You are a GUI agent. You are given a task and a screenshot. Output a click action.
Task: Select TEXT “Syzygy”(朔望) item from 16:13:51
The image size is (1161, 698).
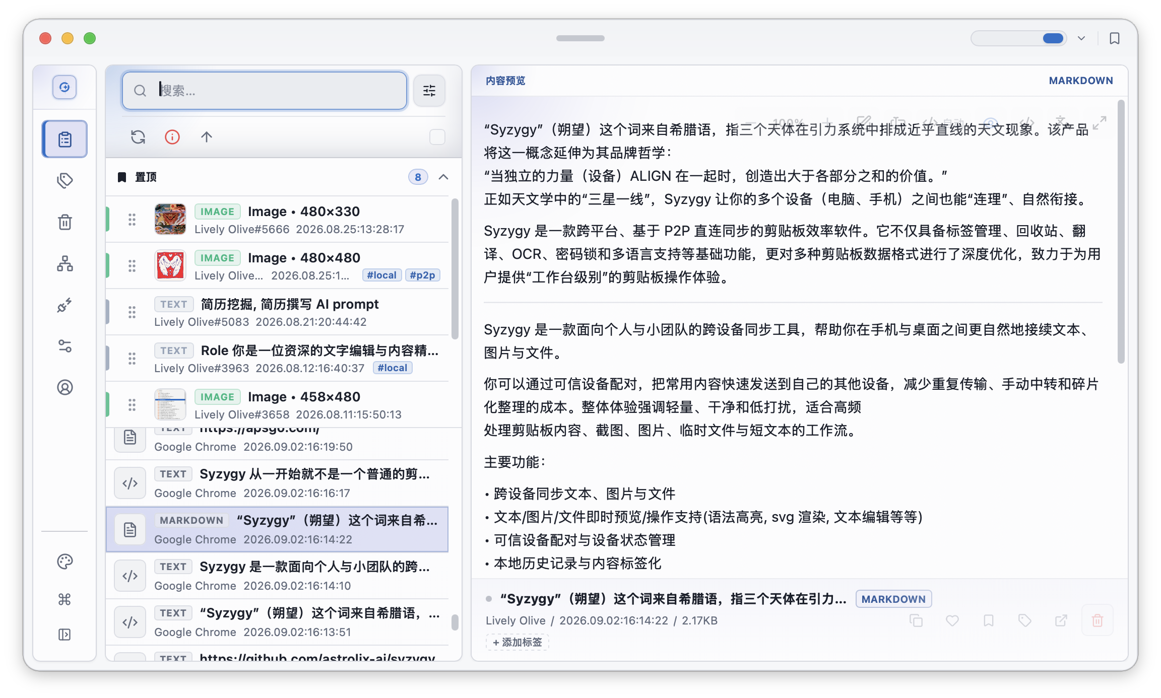pos(277,622)
